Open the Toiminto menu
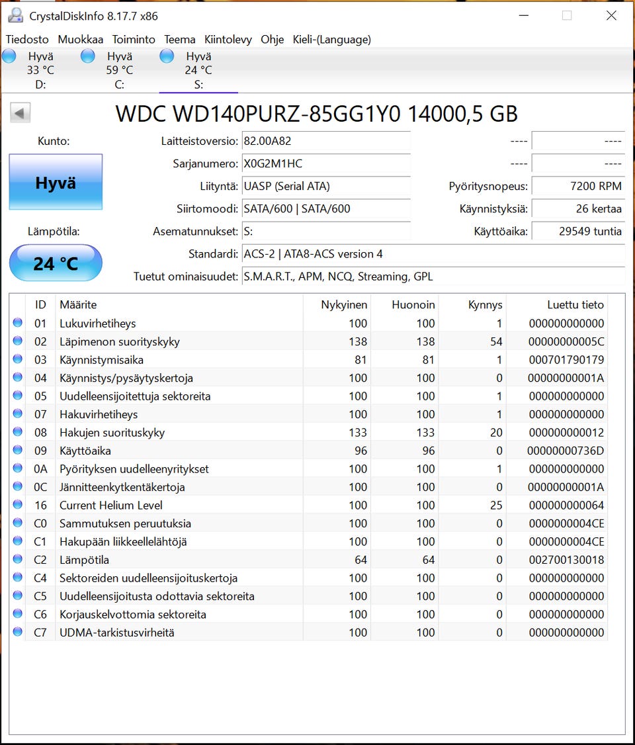Screen dimensions: 635x745 [134, 40]
